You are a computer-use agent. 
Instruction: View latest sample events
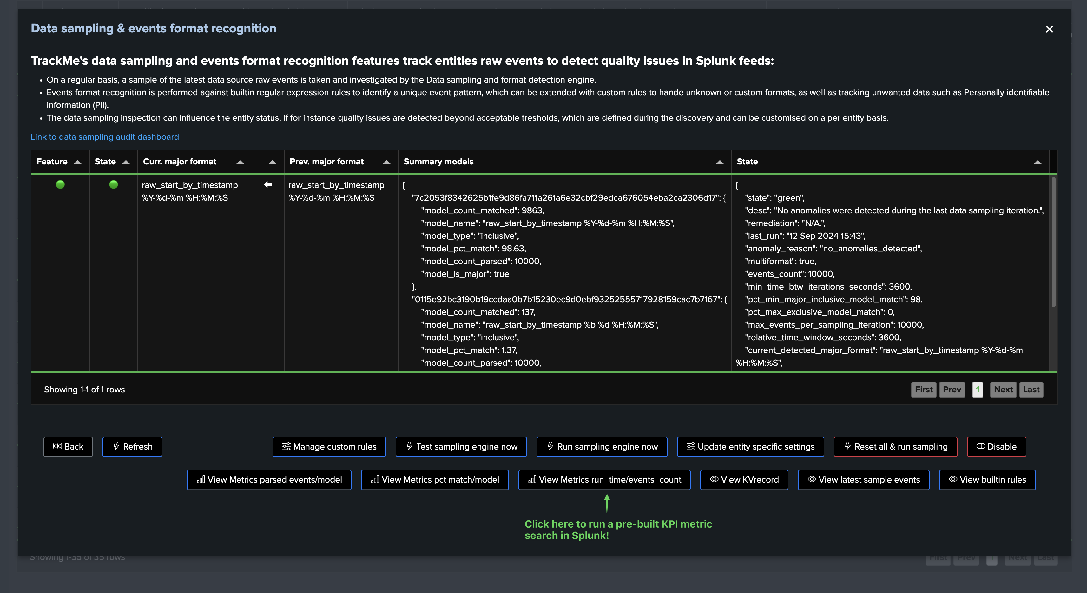[x=863, y=479]
